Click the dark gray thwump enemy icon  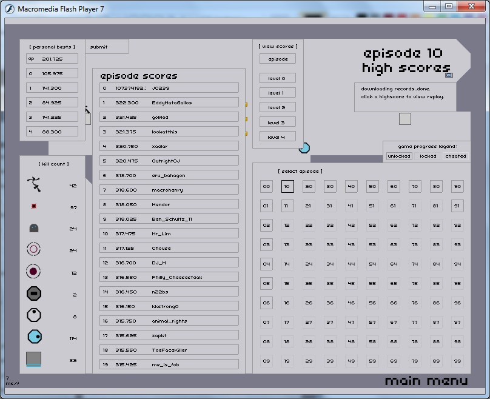[34, 229]
